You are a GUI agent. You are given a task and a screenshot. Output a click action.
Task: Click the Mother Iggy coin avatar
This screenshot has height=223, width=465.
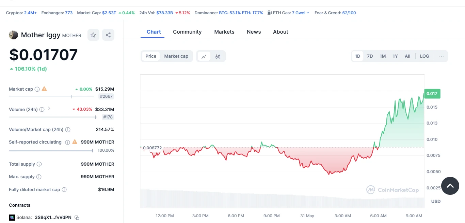click(x=13, y=35)
